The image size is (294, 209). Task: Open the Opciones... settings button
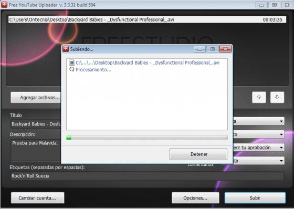click(x=195, y=198)
